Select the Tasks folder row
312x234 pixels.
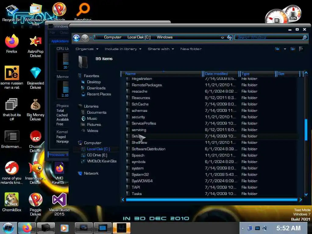click(212, 194)
